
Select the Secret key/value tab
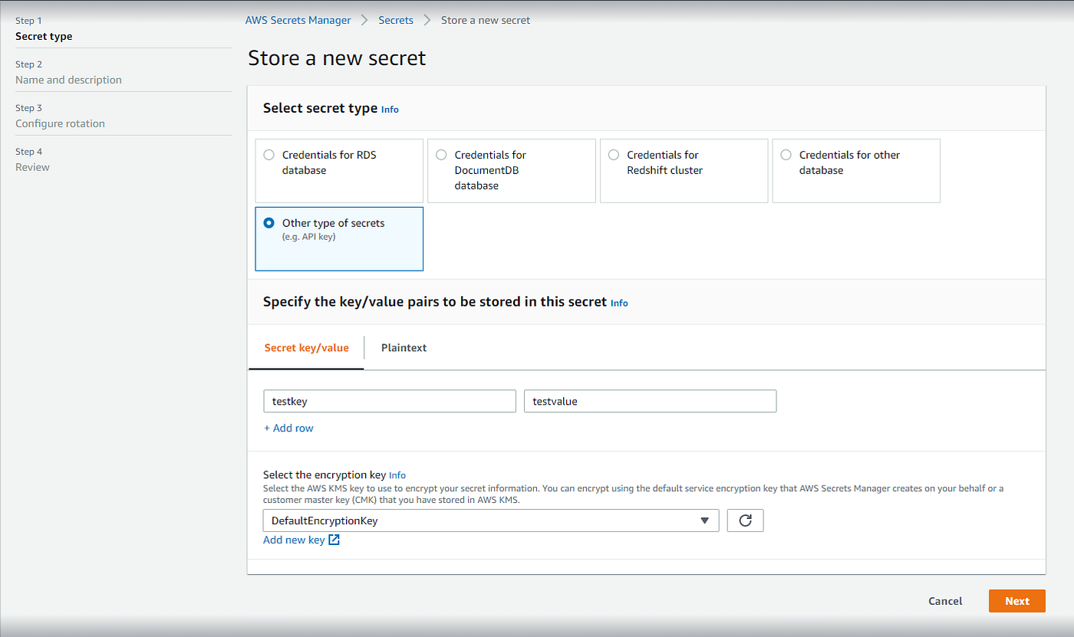pyautogui.click(x=307, y=347)
